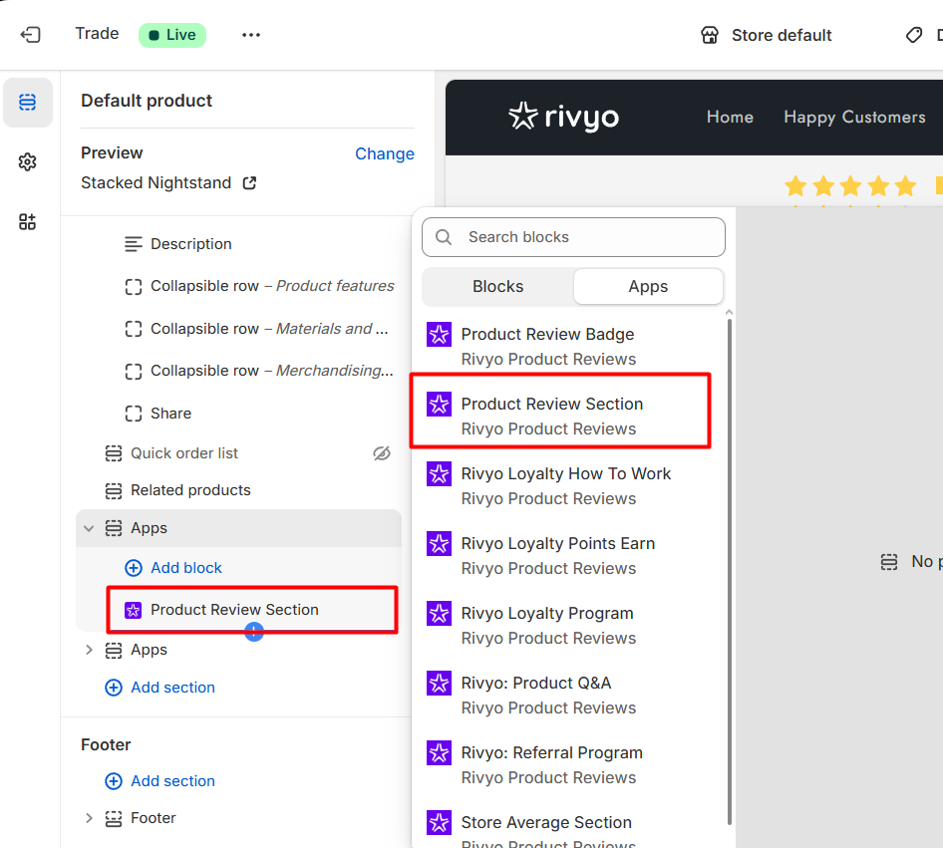Viewport: 943px width, 848px height.
Task: Switch to the Blocks tab
Action: click(x=498, y=287)
